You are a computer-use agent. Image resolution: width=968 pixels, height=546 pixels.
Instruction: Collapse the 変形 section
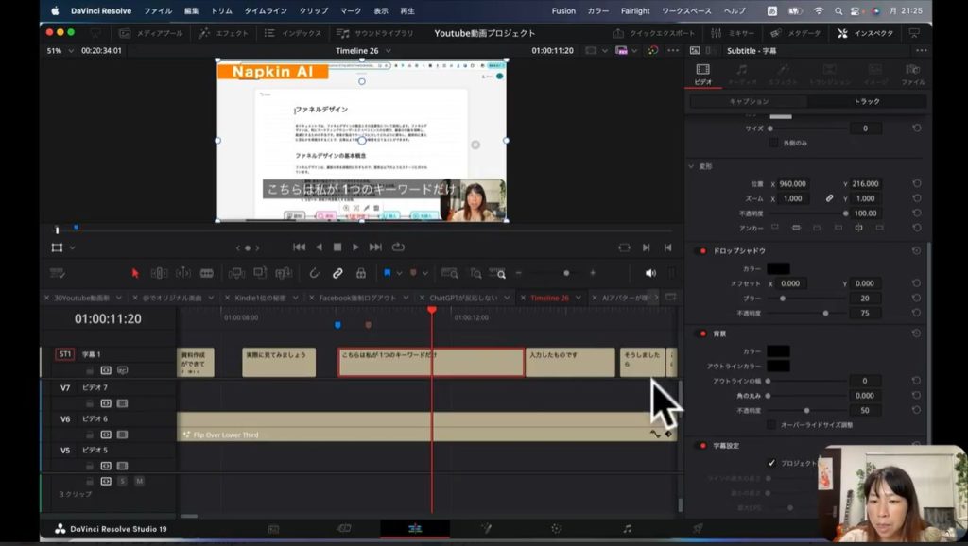(x=691, y=166)
